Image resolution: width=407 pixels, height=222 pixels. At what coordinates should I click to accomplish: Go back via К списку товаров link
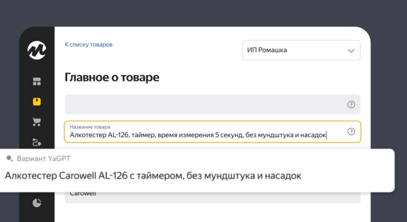pos(89,44)
